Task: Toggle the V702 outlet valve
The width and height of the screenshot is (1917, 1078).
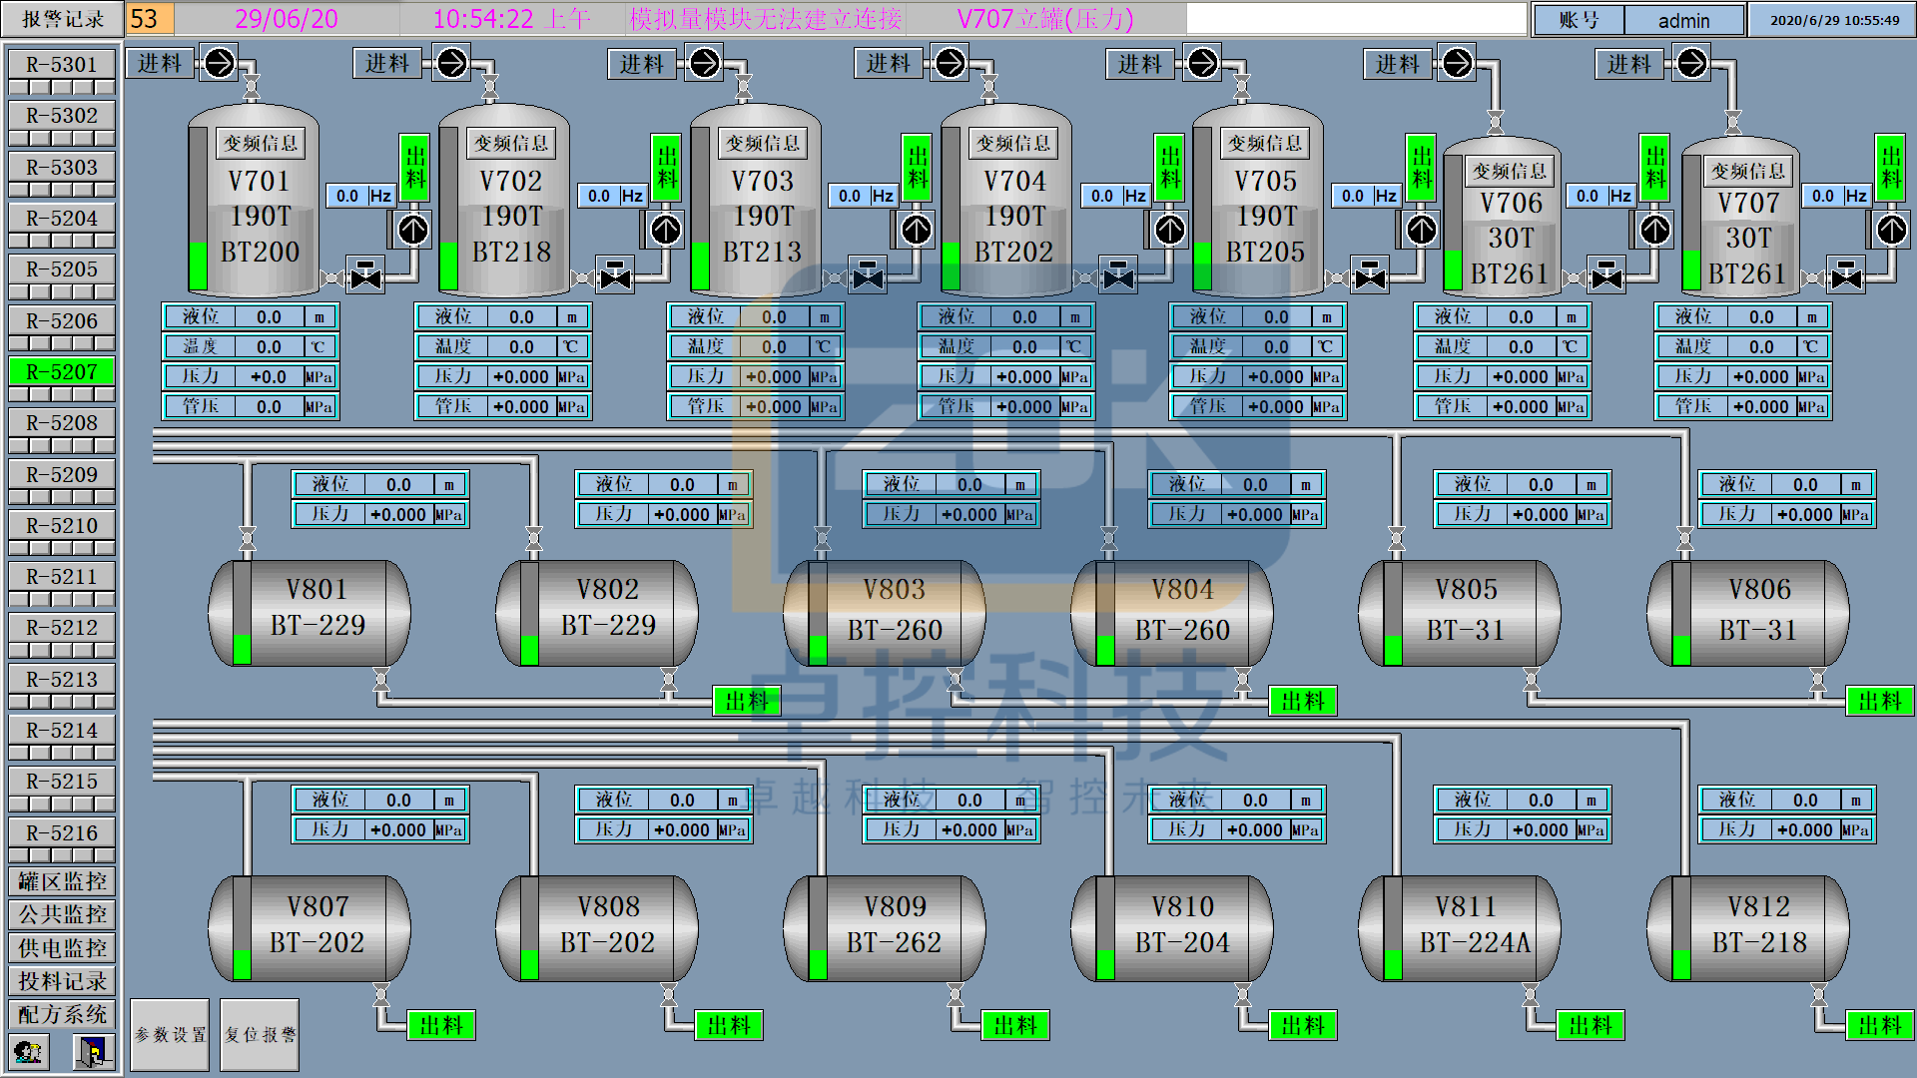Action: point(615,274)
